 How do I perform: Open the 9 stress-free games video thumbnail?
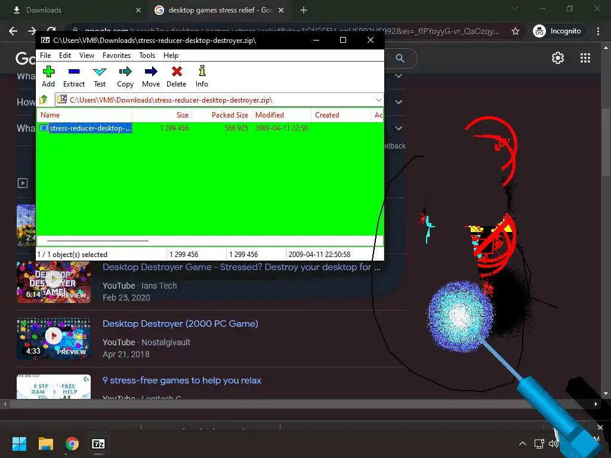[53, 386]
